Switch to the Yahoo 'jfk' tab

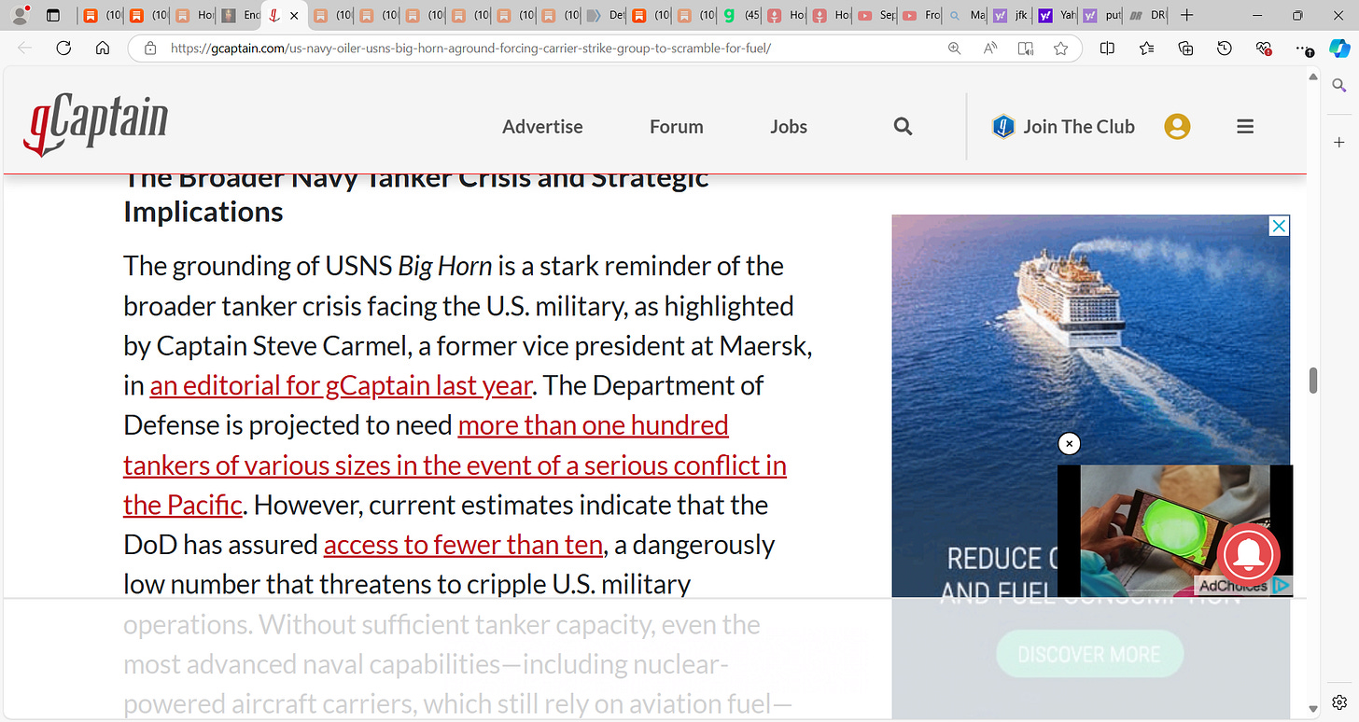click(1012, 15)
